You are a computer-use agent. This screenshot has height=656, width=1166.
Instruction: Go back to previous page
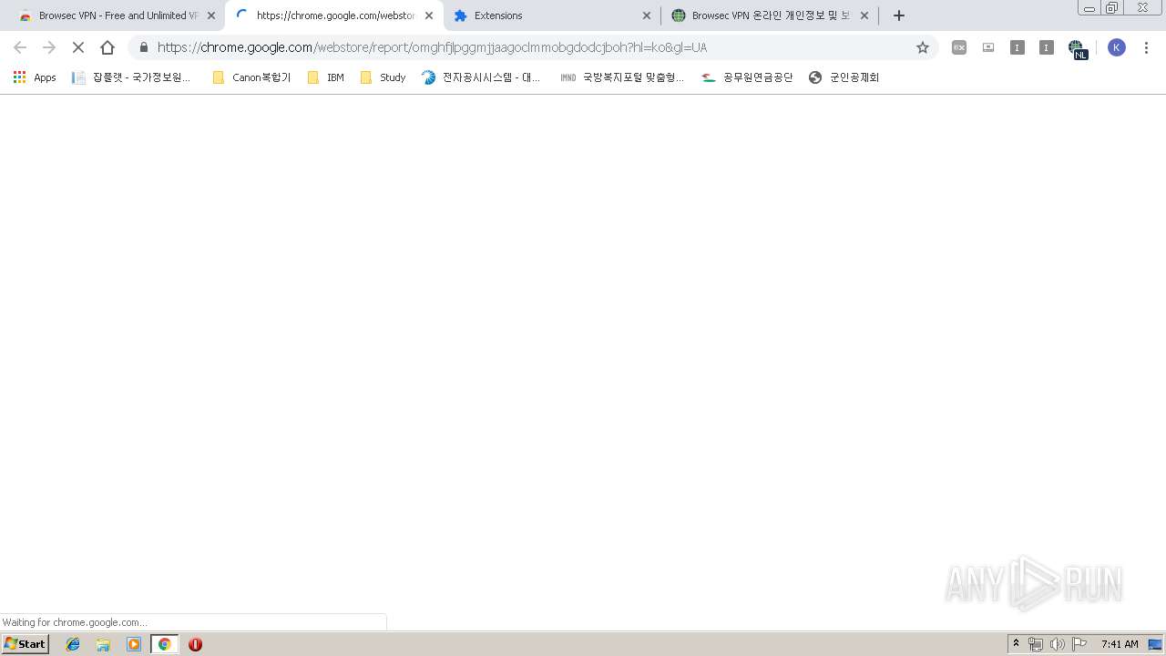click(20, 47)
